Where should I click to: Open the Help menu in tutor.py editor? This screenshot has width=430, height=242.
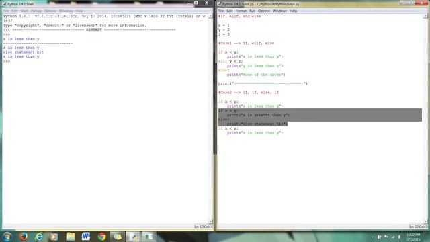click(x=294, y=11)
